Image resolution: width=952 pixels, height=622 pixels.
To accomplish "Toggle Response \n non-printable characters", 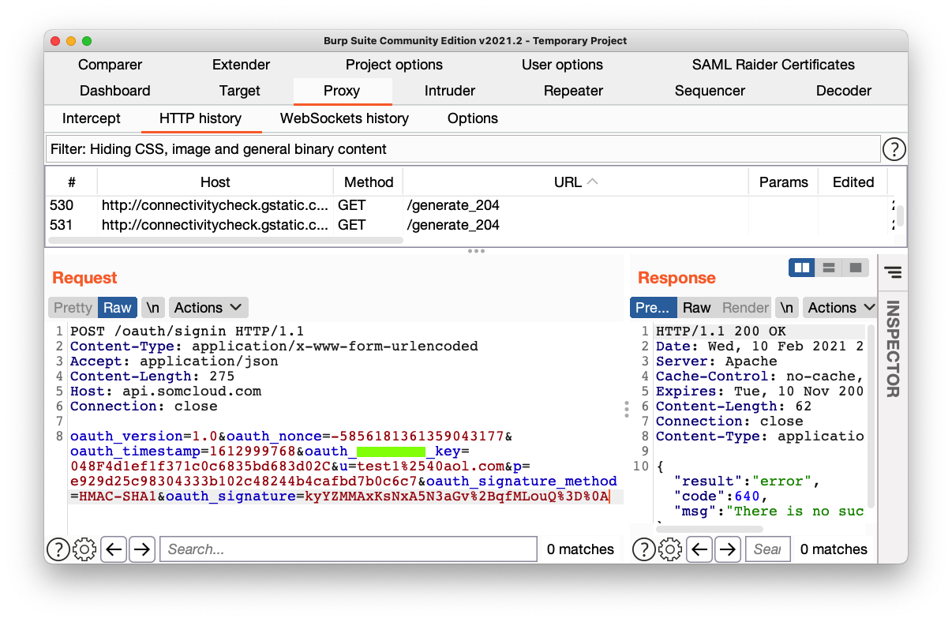I will tap(786, 308).
